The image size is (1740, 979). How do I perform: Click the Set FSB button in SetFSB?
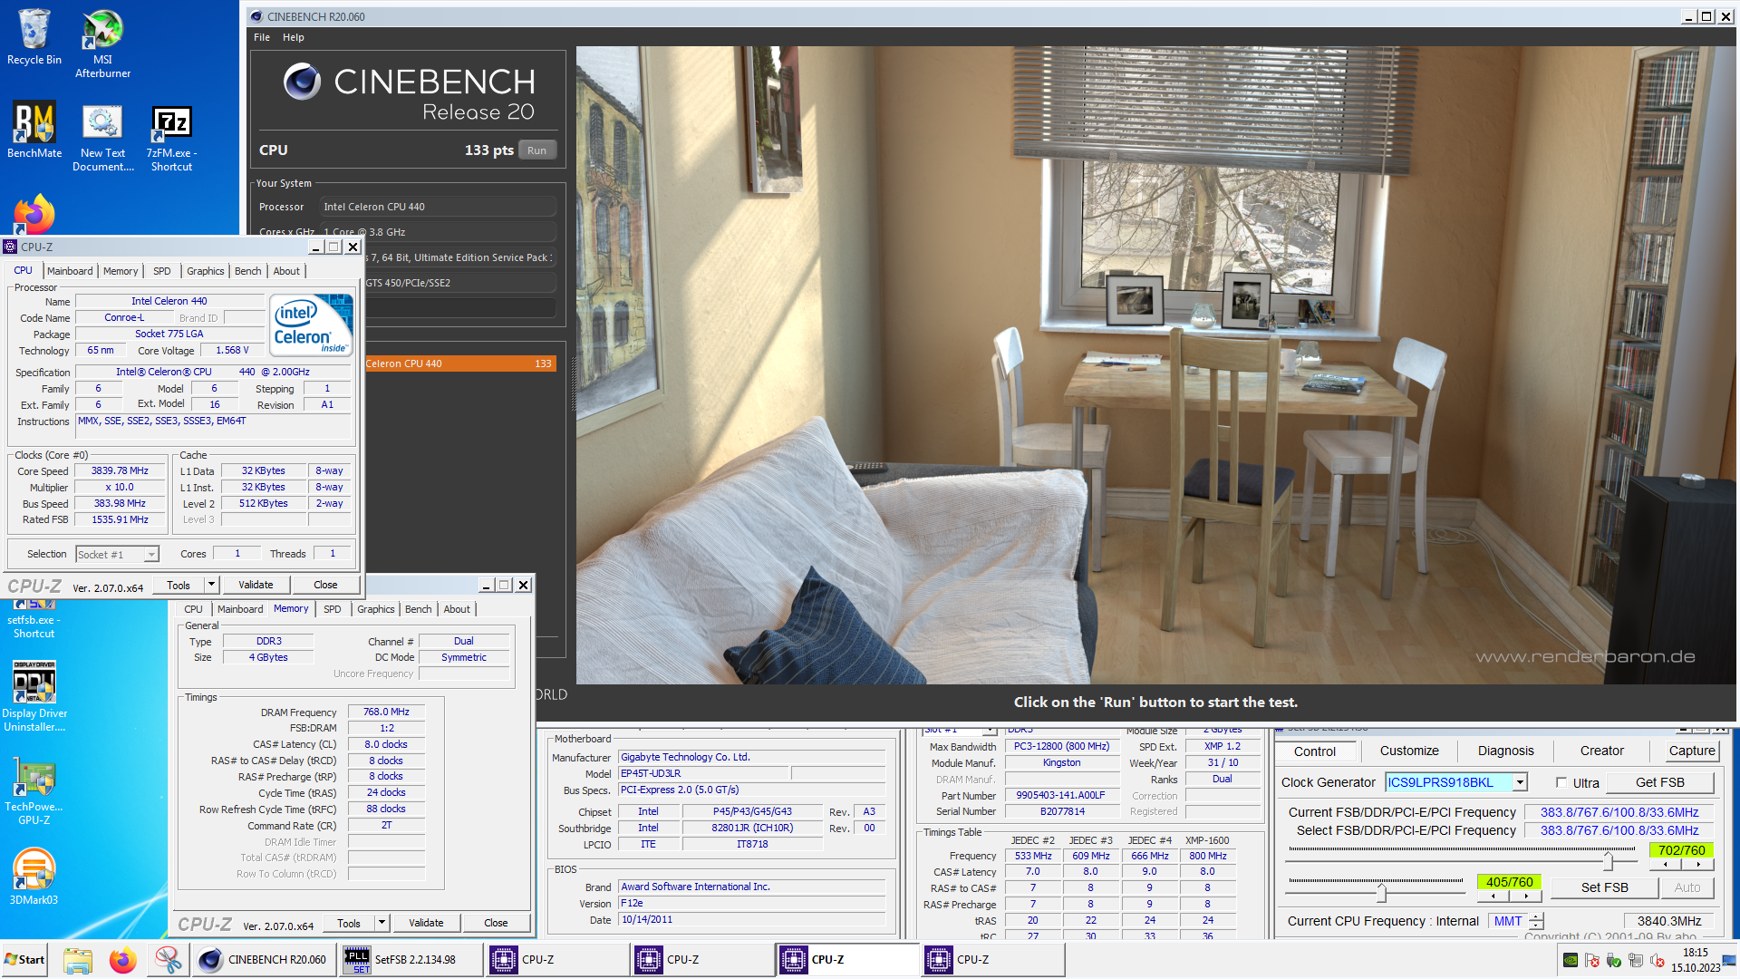(x=1604, y=887)
